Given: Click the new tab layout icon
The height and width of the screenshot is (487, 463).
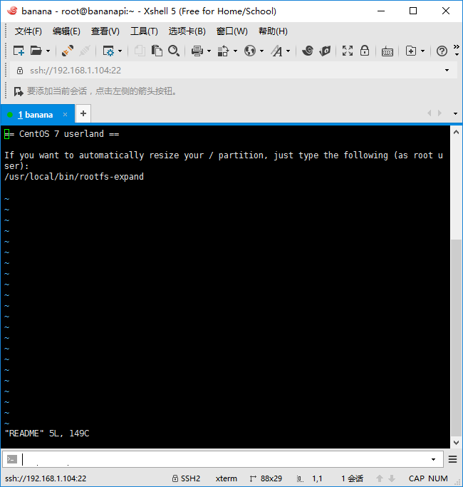Looking at the screenshot, I should 411,51.
